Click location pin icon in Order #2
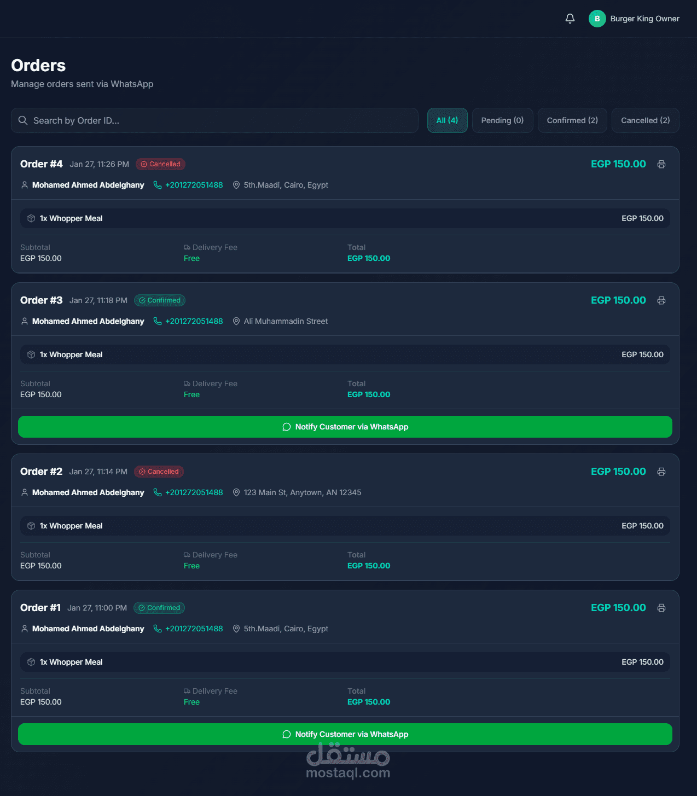Viewport: 697px width, 796px height. (236, 492)
